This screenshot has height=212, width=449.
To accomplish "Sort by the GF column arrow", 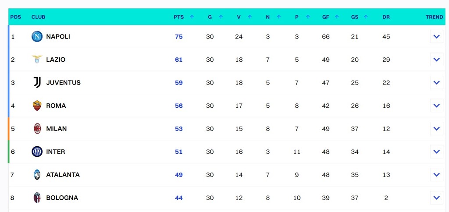I will (337, 17).
